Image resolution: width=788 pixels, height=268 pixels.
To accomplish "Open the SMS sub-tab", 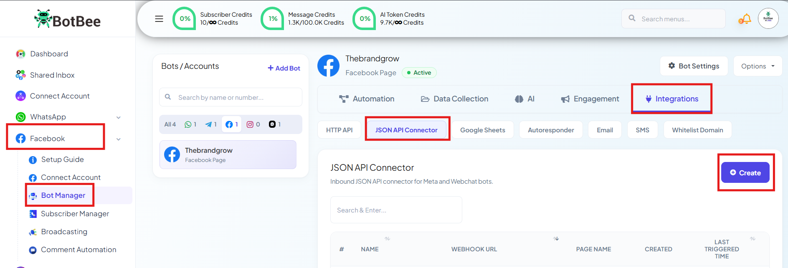I will tap(642, 130).
